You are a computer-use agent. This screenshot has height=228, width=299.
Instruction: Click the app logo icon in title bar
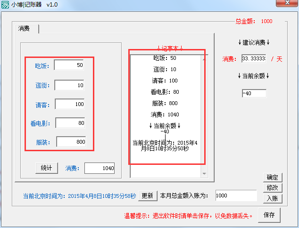point(5,5)
